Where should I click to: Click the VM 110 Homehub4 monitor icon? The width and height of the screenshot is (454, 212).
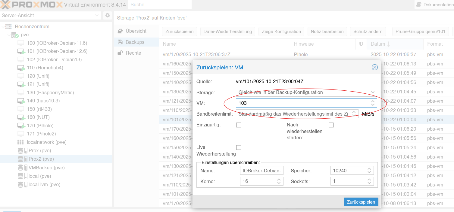point(21,68)
